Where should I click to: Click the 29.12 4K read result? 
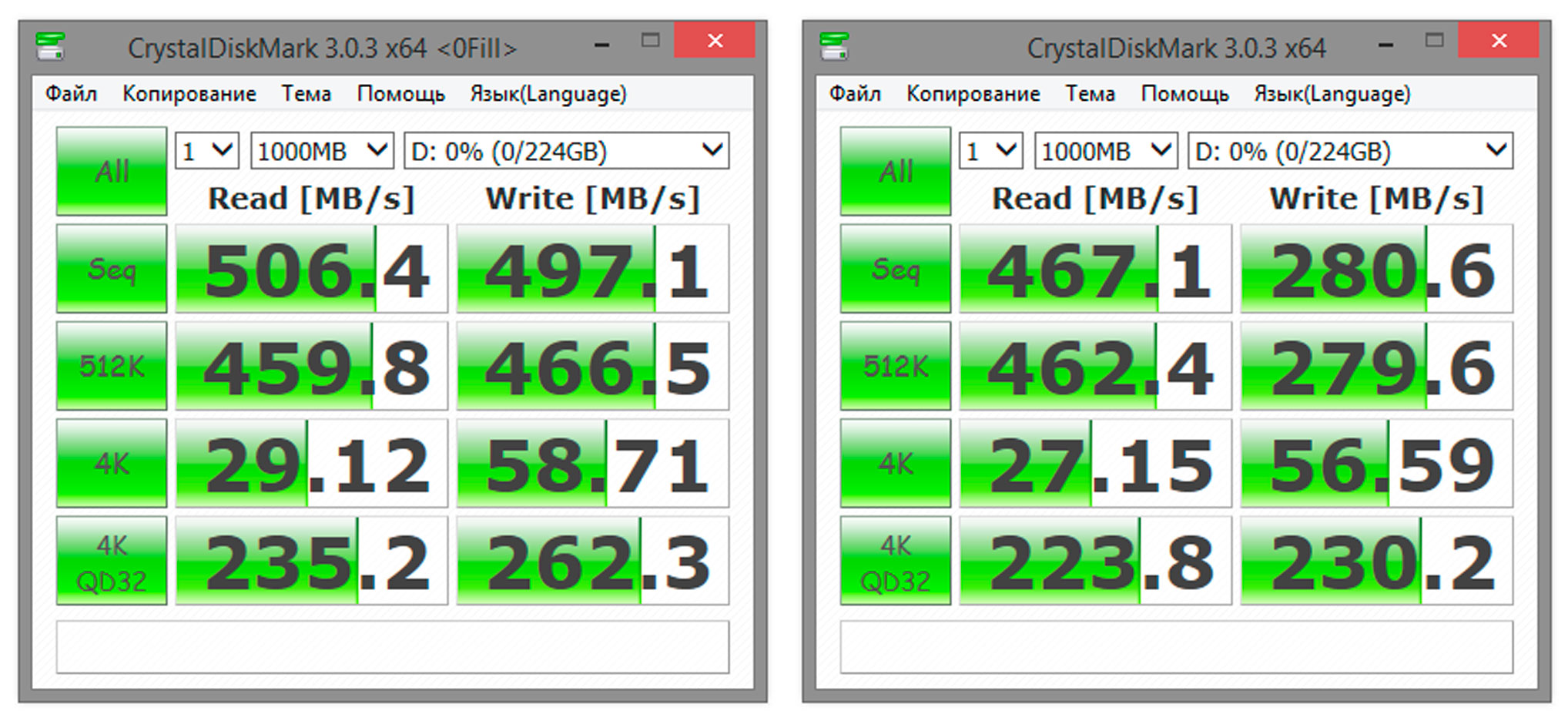coord(311,463)
